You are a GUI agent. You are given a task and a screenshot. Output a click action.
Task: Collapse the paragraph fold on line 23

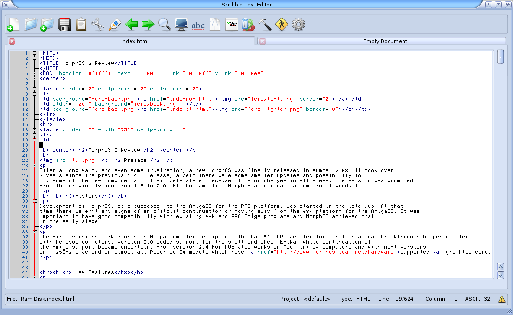click(35, 165)
